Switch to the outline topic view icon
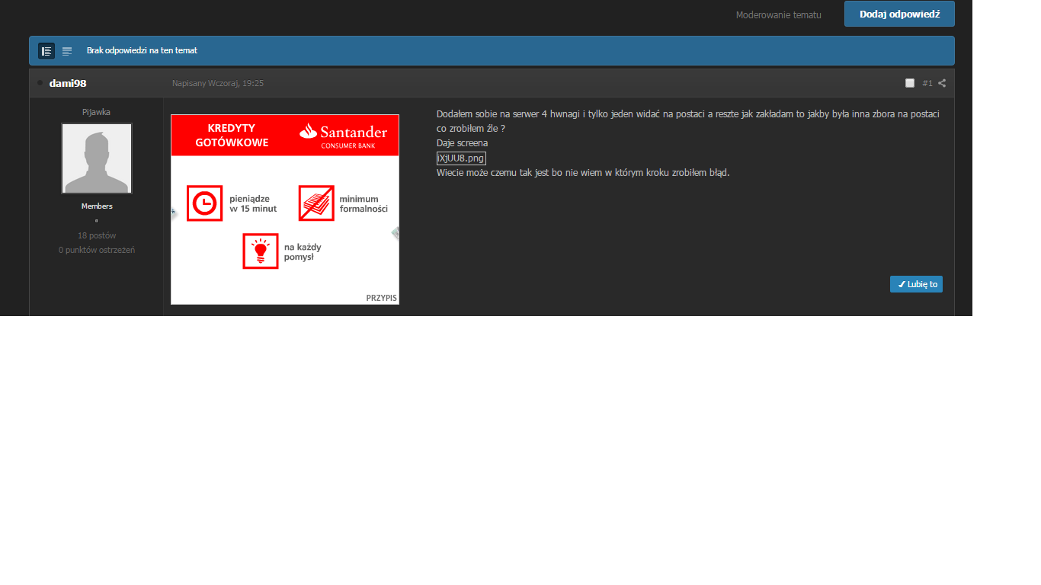 pos(67,51)
